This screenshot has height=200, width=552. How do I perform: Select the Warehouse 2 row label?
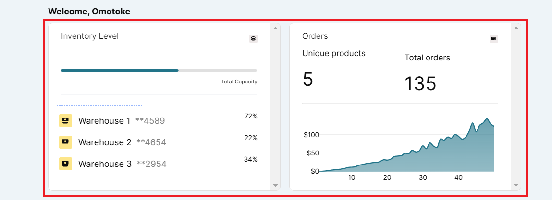pos(105,142)
